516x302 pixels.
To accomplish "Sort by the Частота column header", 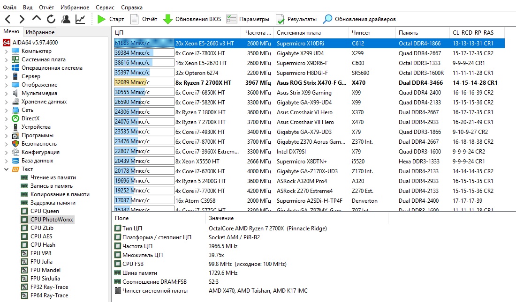I will [258, 32].
